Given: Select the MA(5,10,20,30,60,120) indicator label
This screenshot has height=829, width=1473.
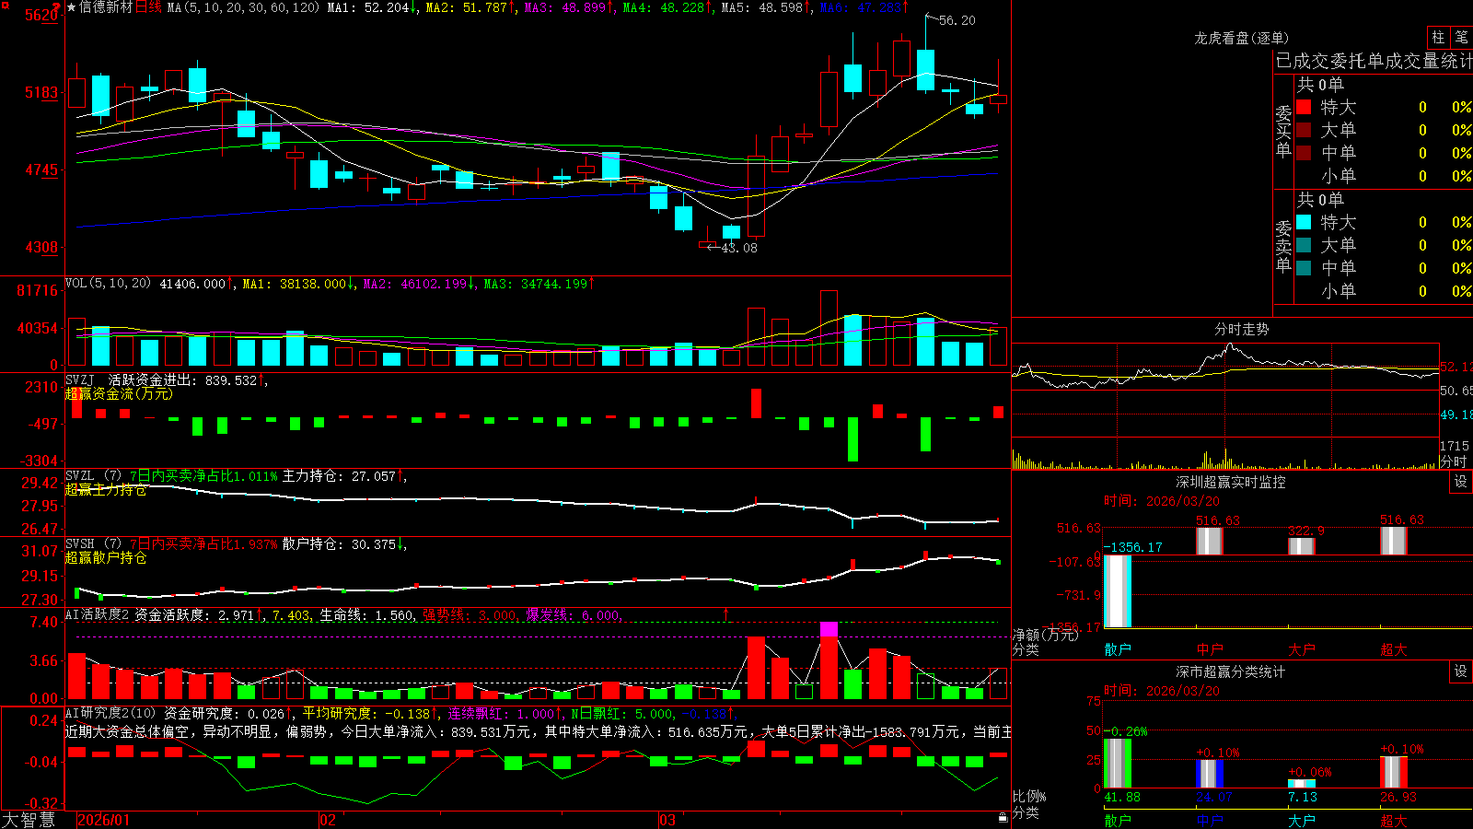Looking at the screenshot, I should pos(243,7).
